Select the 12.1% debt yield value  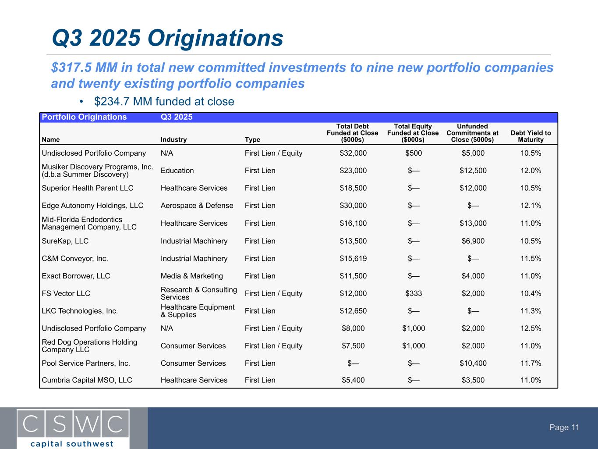[x=531, y=206]
